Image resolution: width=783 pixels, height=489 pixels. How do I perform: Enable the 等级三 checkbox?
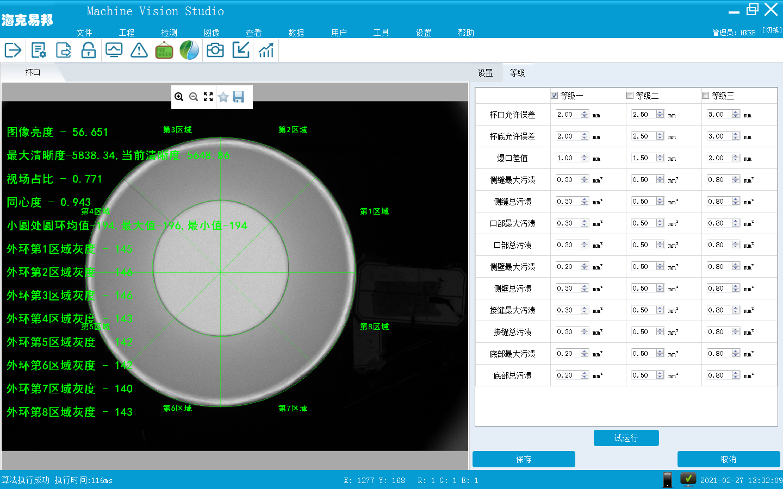705,96
